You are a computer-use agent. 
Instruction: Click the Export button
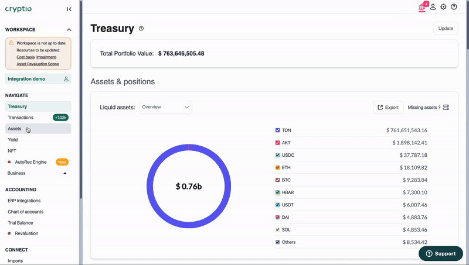click(x=388, y=108)
